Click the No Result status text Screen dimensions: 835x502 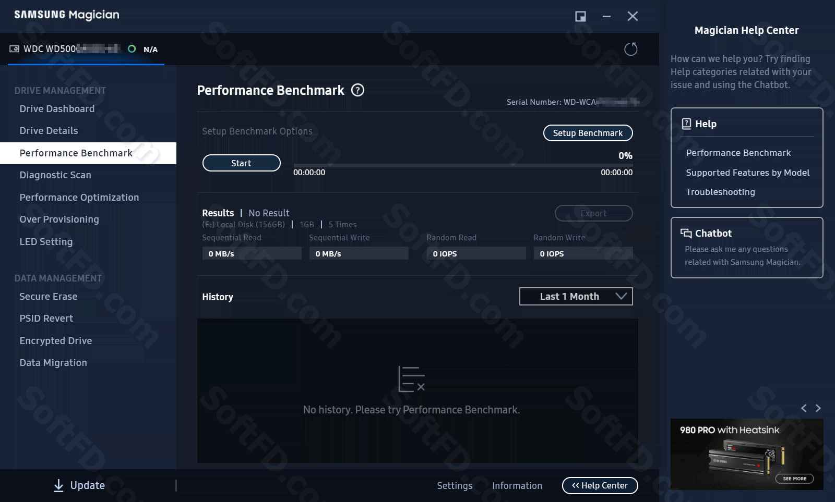click(x=269, y=213)
